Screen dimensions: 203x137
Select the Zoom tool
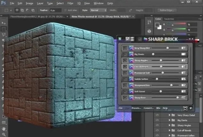click(4, 134)
